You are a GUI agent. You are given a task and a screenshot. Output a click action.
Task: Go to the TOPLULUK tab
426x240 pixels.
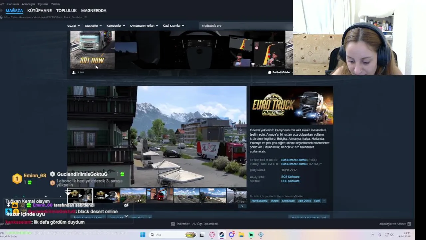pos(67,10)
